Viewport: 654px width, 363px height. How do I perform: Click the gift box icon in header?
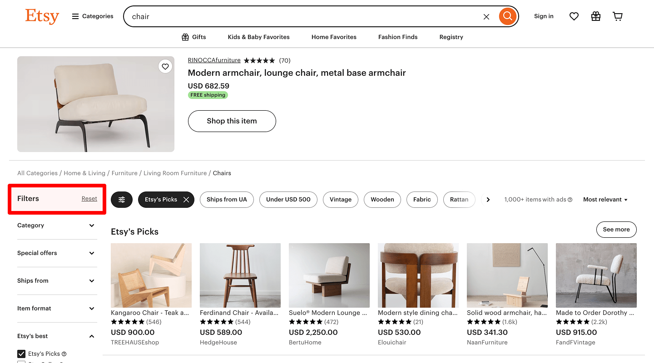(595, 16)
